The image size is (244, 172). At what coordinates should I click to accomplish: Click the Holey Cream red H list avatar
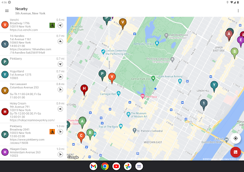point(5,112)
